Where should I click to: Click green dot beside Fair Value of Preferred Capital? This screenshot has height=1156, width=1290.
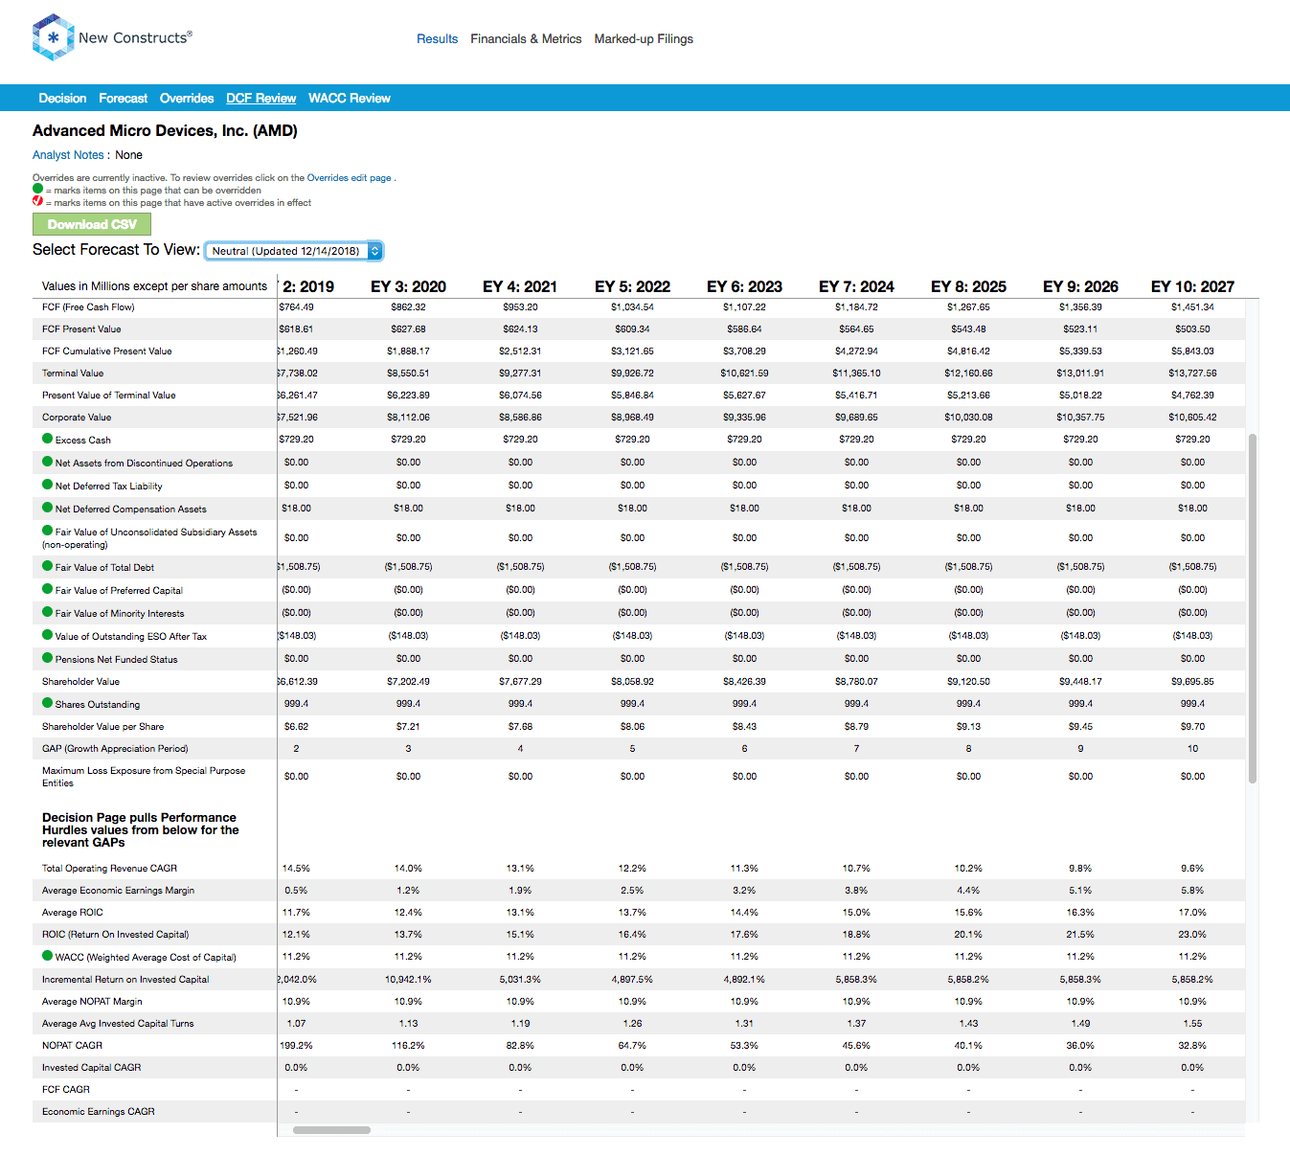47,589
